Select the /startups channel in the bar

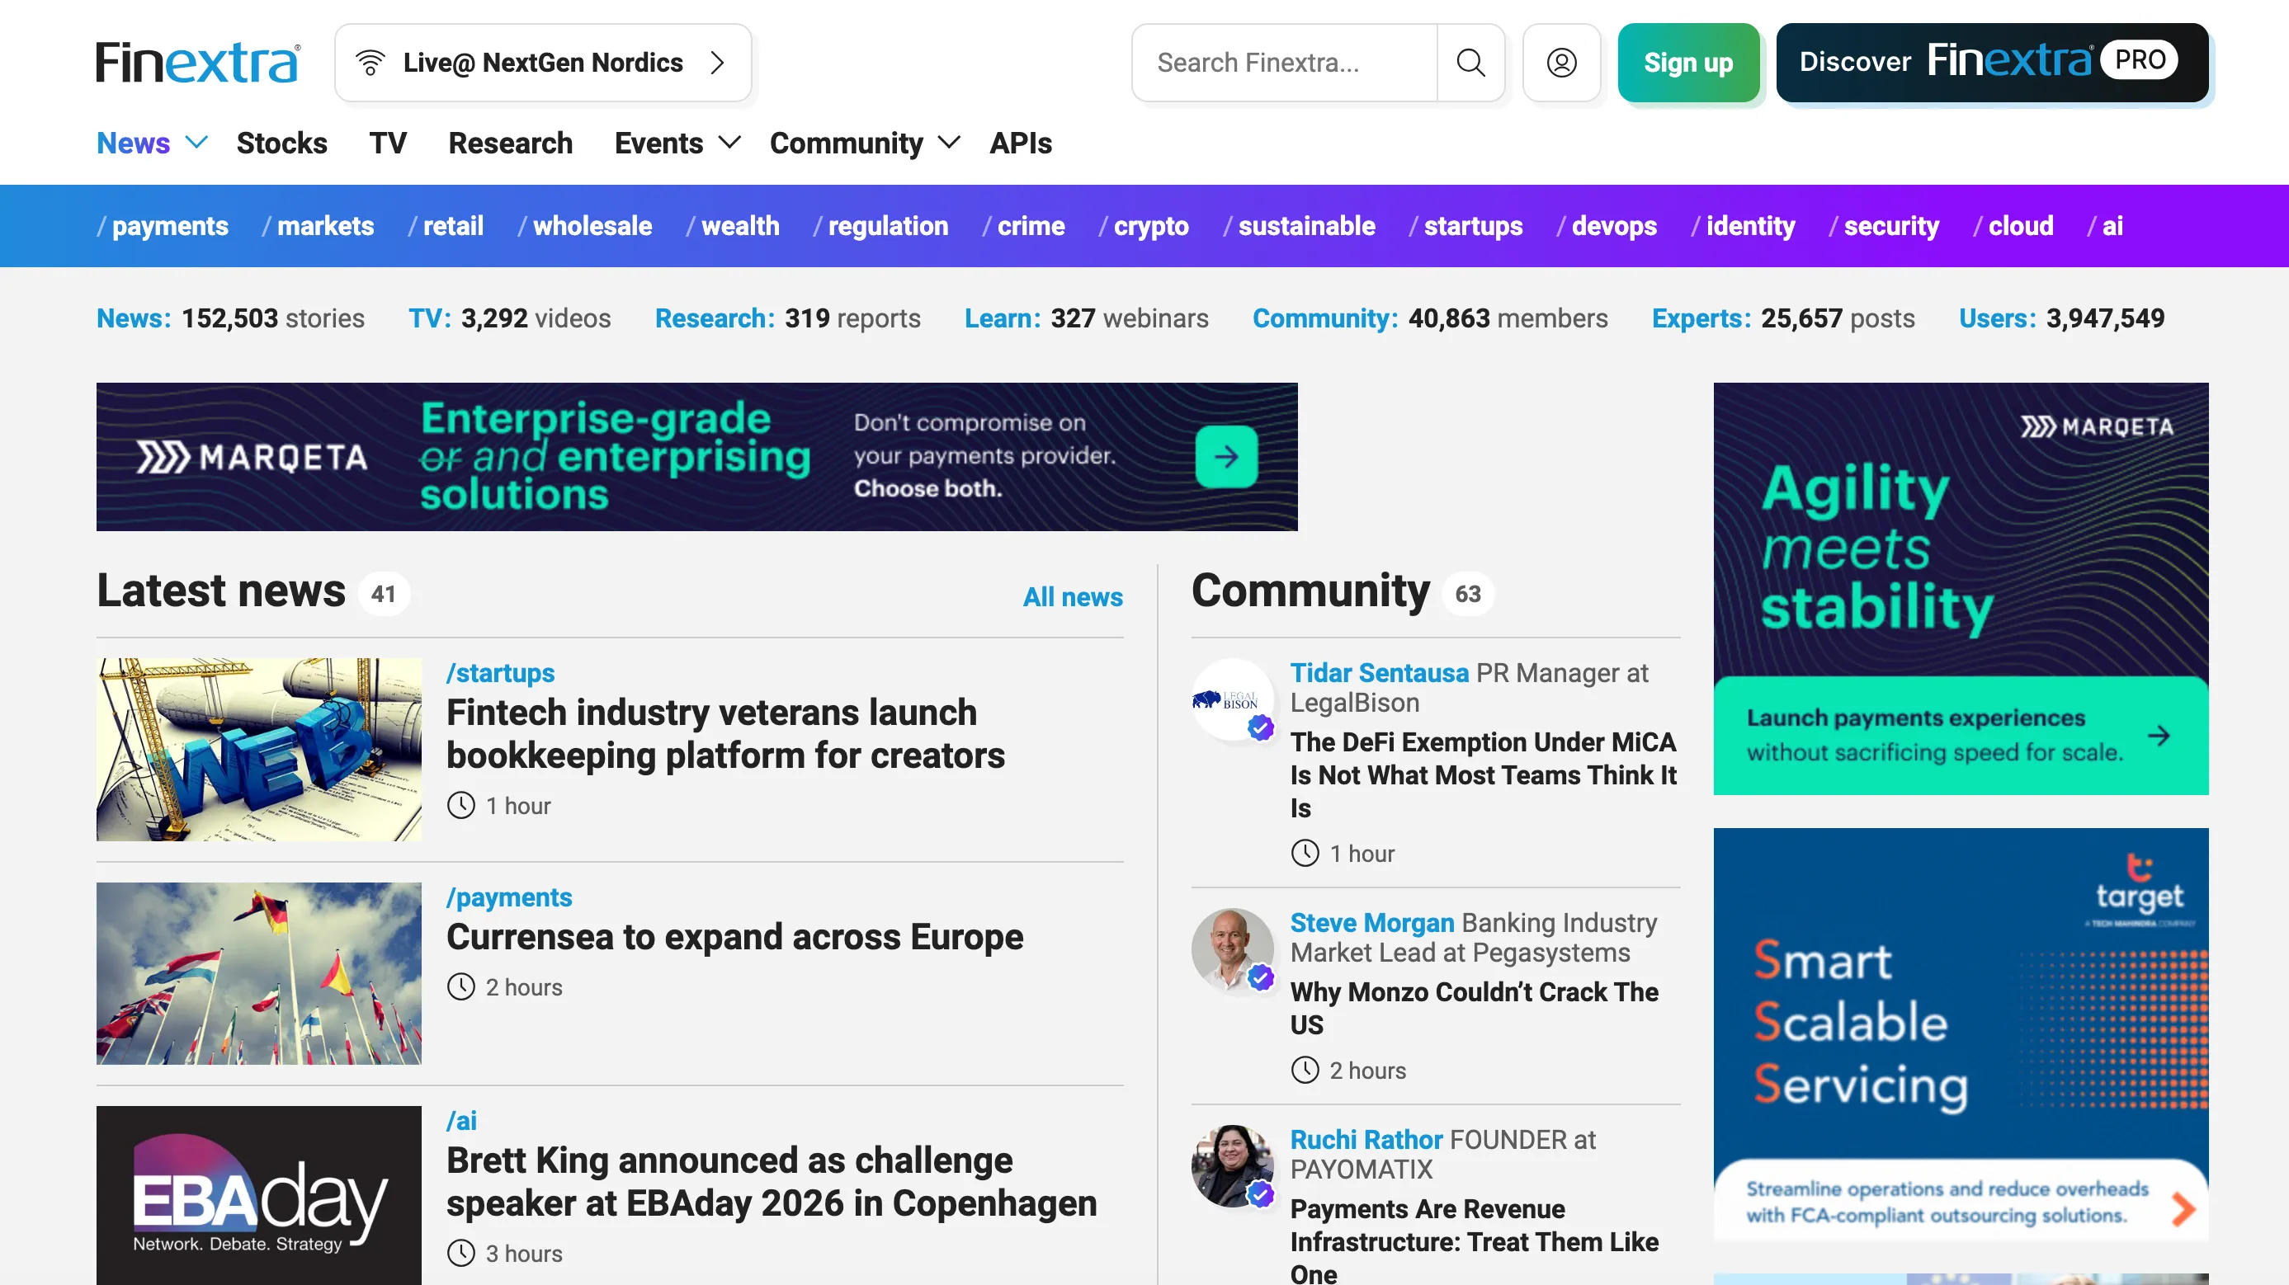(1466, 225)
